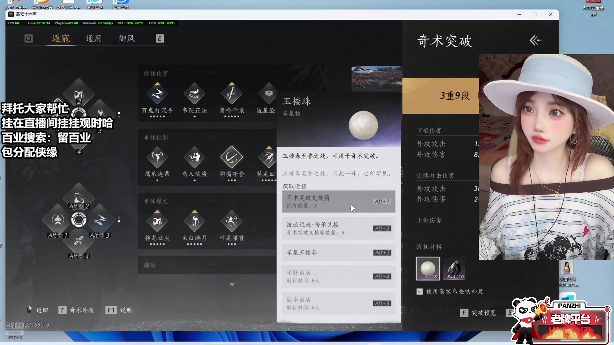Select the 百鬼打穴手 skill icon
614x345 pixels.
point(157,94)
